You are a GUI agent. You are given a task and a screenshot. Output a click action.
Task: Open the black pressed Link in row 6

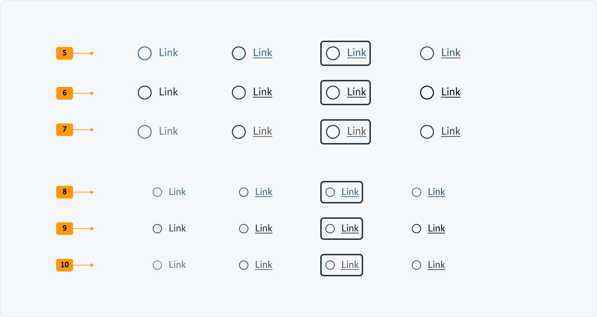pyautogui.click(x=450, y=92)
